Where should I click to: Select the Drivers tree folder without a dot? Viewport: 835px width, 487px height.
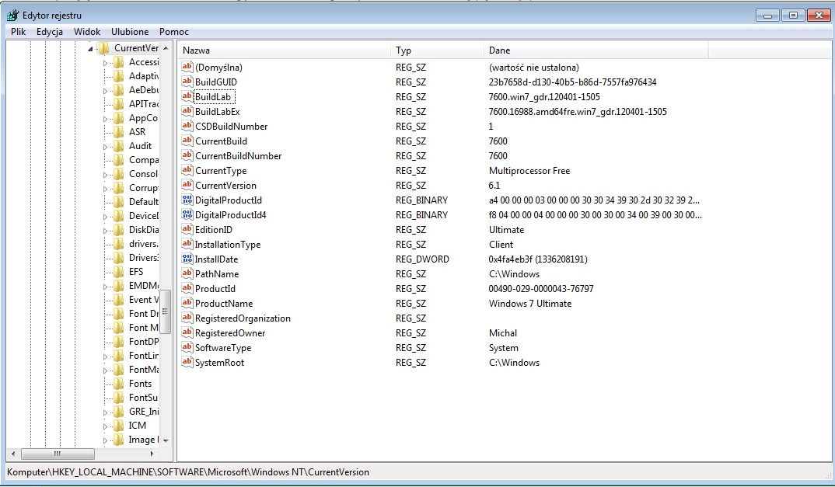(143, 258)
